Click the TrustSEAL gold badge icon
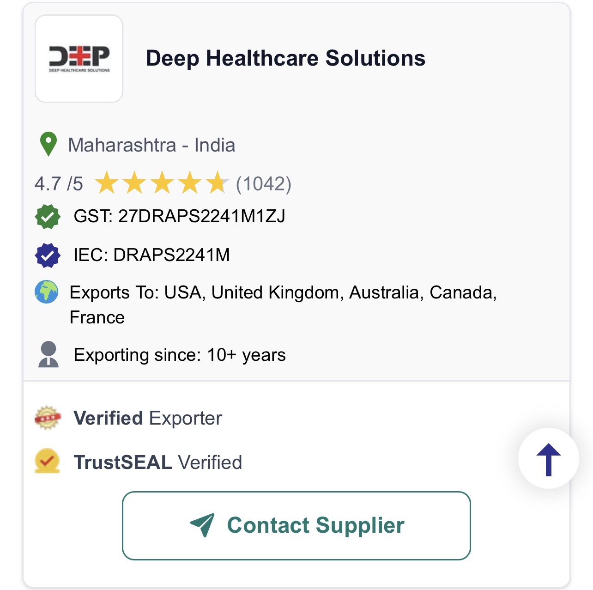593x590 pixels. pos(47,461)
